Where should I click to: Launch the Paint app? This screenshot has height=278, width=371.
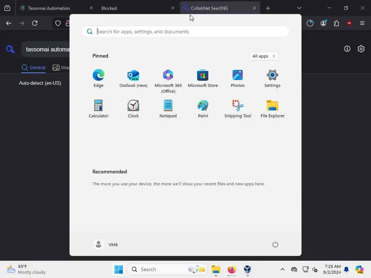203,109
